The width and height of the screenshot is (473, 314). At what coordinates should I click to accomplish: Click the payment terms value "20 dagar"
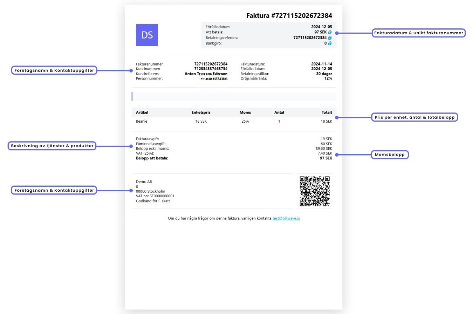tap(324, 74)
